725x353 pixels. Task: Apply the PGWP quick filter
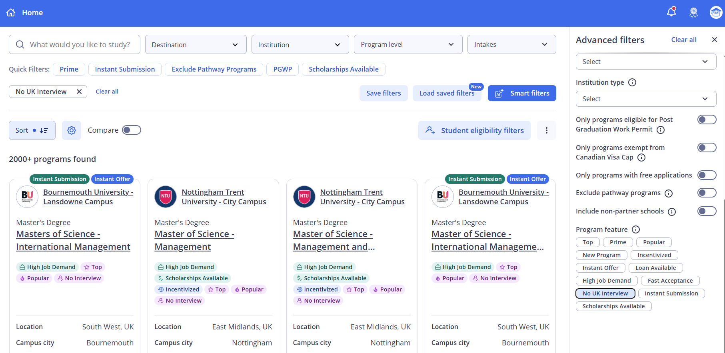coord(283,69)
